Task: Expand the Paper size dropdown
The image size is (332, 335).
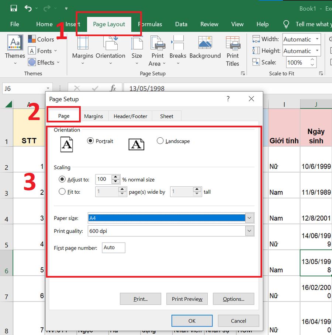Action: tap(250, 218)
